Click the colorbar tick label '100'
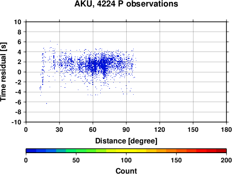232x174 pixels. pyautogui.click(x=126, y=160)
